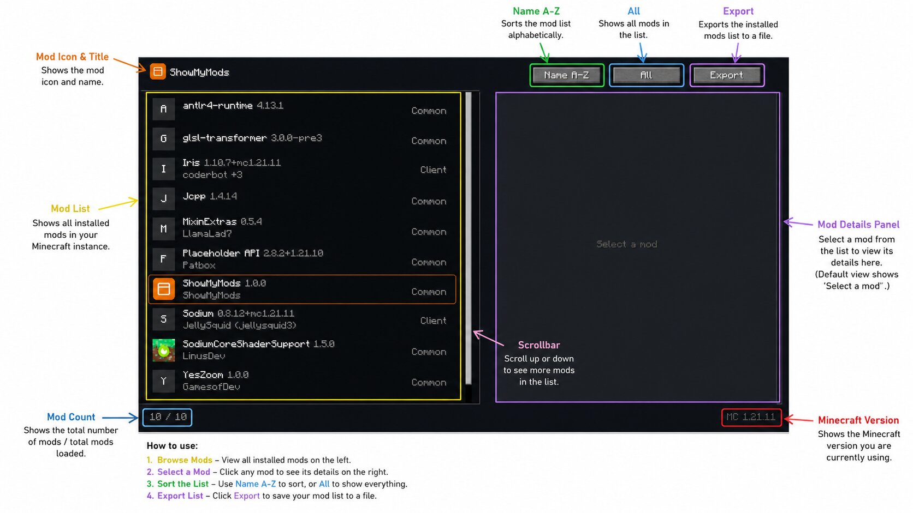Click the Jcpp letter J icon
Image resolution: width=913 pixels, height=513 pixels.
(x=163, y=199)
